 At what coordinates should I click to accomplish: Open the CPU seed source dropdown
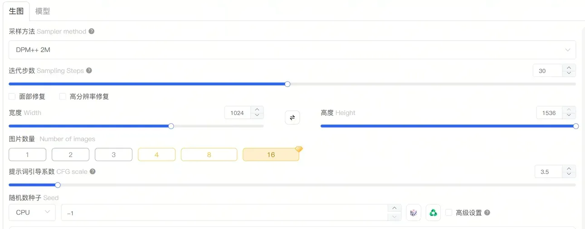(32, 212)
